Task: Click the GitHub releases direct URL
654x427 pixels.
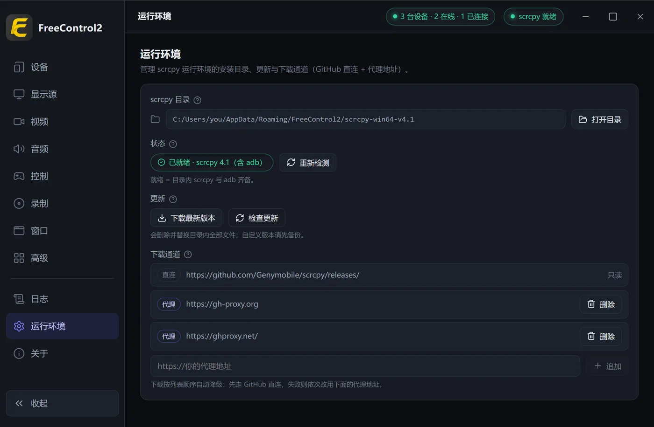Action: (272, 275)
